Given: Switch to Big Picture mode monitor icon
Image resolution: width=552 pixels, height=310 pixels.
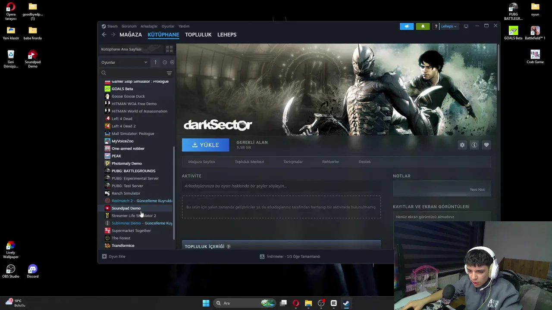Looking at the screenshot, I should pos(466,26).
